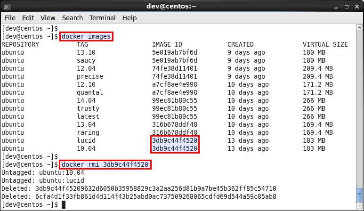Click the tag saucy
Viewport: 364px width, 211px height.
(x=86, y=61)
